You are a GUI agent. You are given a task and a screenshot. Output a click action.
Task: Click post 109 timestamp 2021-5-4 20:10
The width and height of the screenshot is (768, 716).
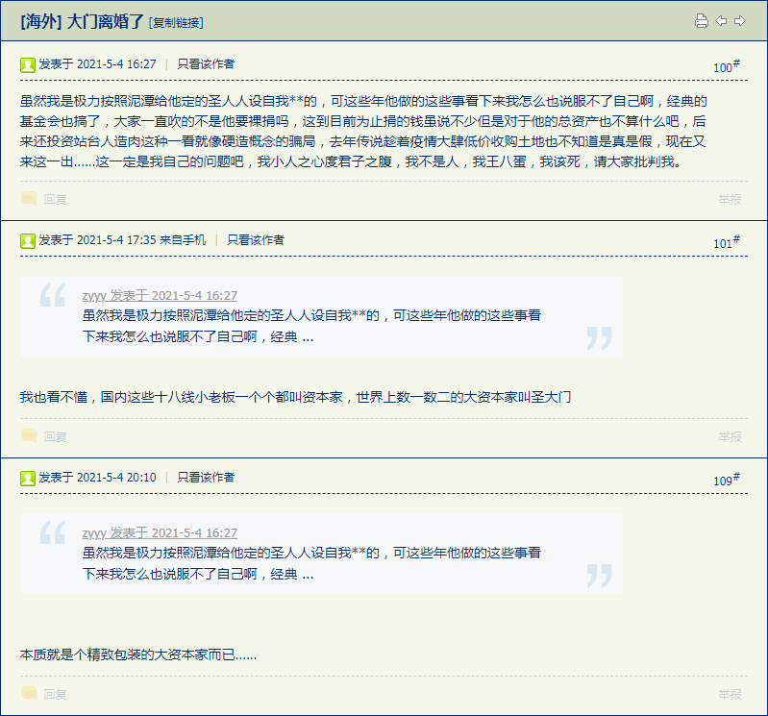click(x=116, y=477)
